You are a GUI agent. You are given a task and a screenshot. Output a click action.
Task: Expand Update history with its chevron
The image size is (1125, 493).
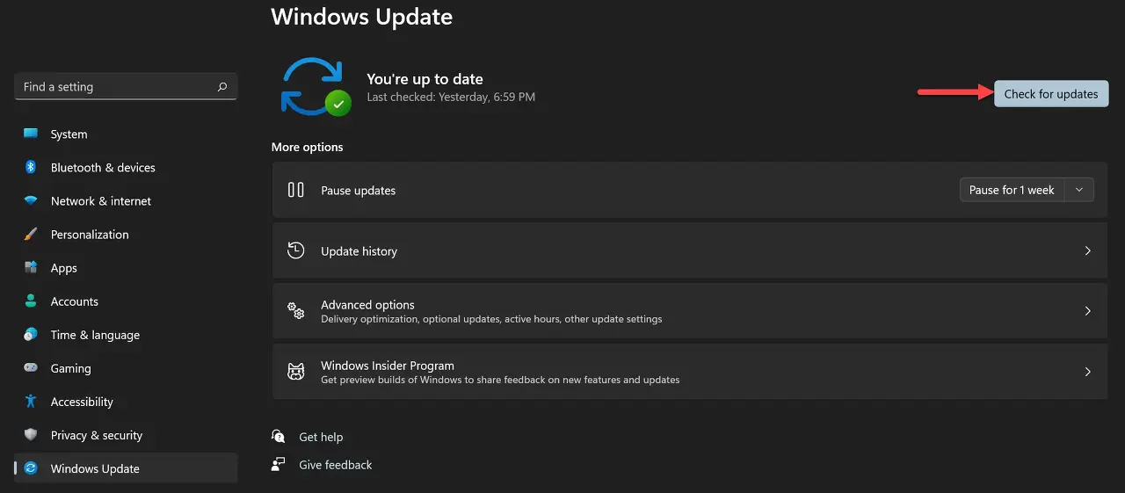1087,250
